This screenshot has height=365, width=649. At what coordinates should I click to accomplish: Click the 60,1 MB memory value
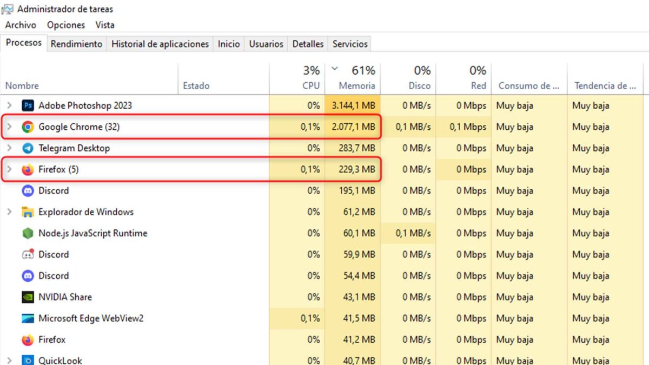[x=360, y=234]
